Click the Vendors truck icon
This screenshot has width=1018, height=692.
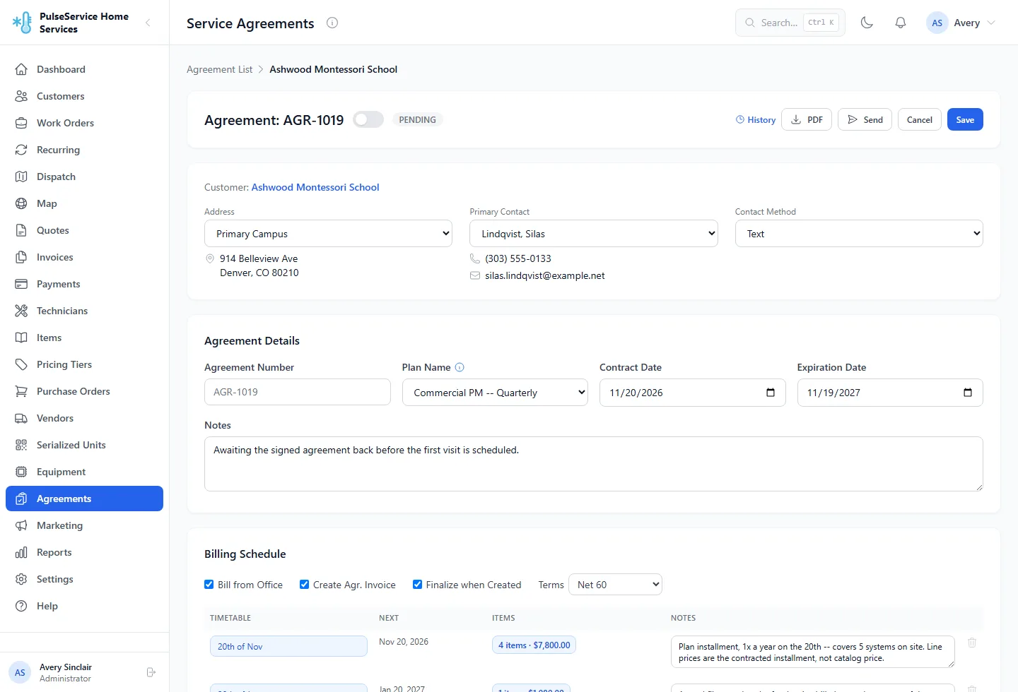pyautogui.click(x=21, y=418)
